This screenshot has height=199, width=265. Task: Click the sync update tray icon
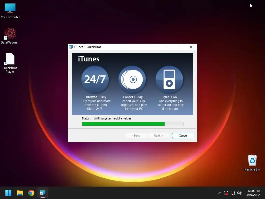226,193
